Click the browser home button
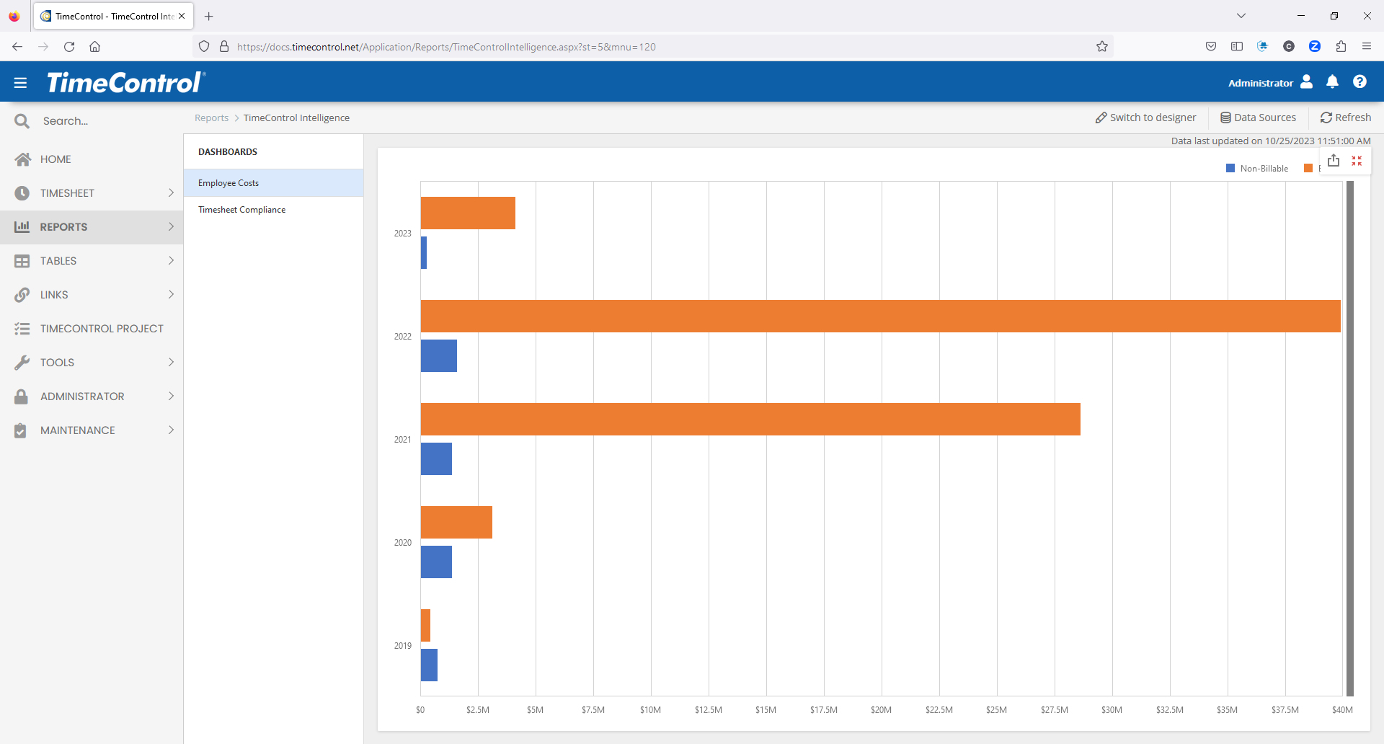This screenshot has width=1384, height=744. [x=95, y=47]
